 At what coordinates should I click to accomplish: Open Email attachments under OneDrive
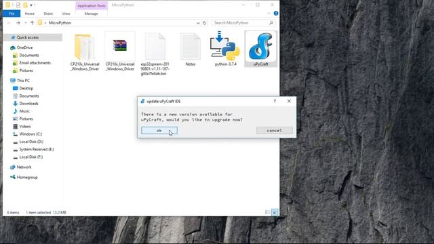tap(35, 63)
